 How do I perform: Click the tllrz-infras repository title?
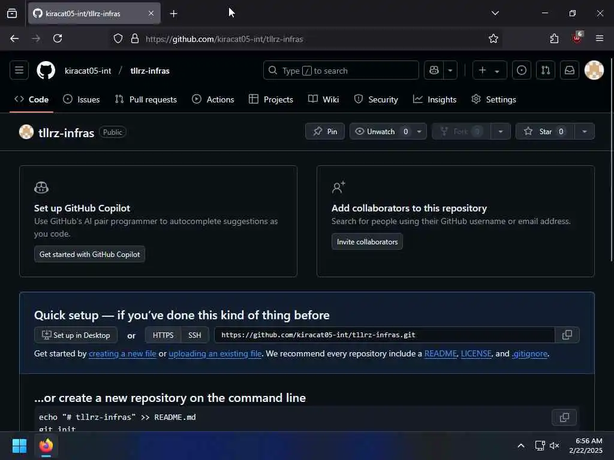click(x=66, y=132)
